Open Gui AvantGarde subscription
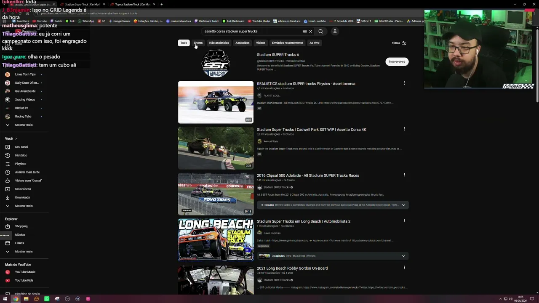The width and height of the screenshot is (539, 303). pyautogui.click(x=25, y=91)
